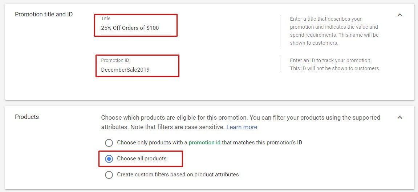The width and height of the screenshot is (418, 192).
Task: Click the 'DecemberSale2019' text value
Action: 125,69
